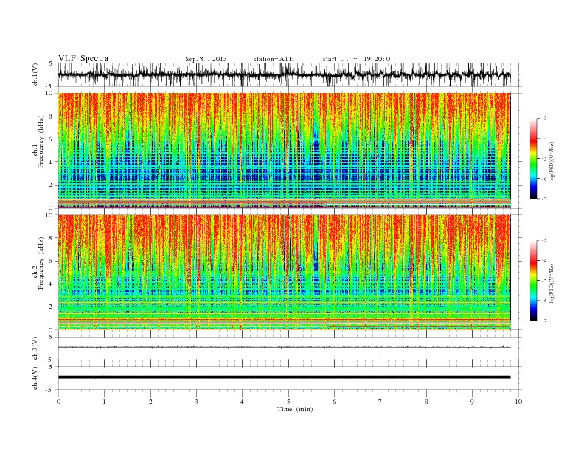This screenshot has width=584, height=451.
Task: Click the "ch.4(V)" waveform axis label
Action: point(35,378)
